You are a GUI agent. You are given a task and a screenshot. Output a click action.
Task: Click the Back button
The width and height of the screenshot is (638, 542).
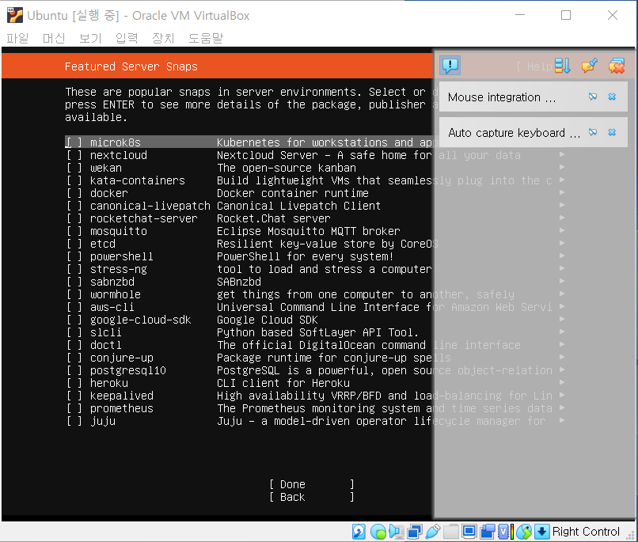tap(312, 497)
